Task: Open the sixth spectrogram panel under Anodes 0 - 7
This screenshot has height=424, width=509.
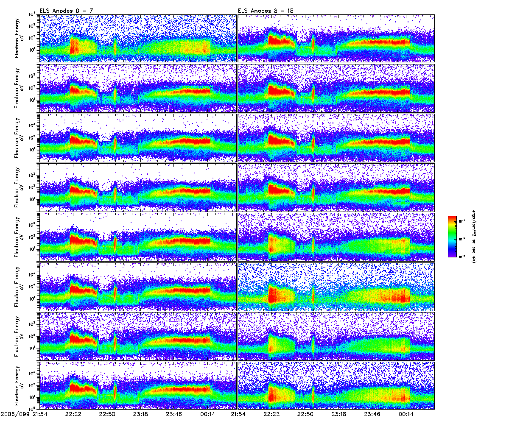Action: 138,287
